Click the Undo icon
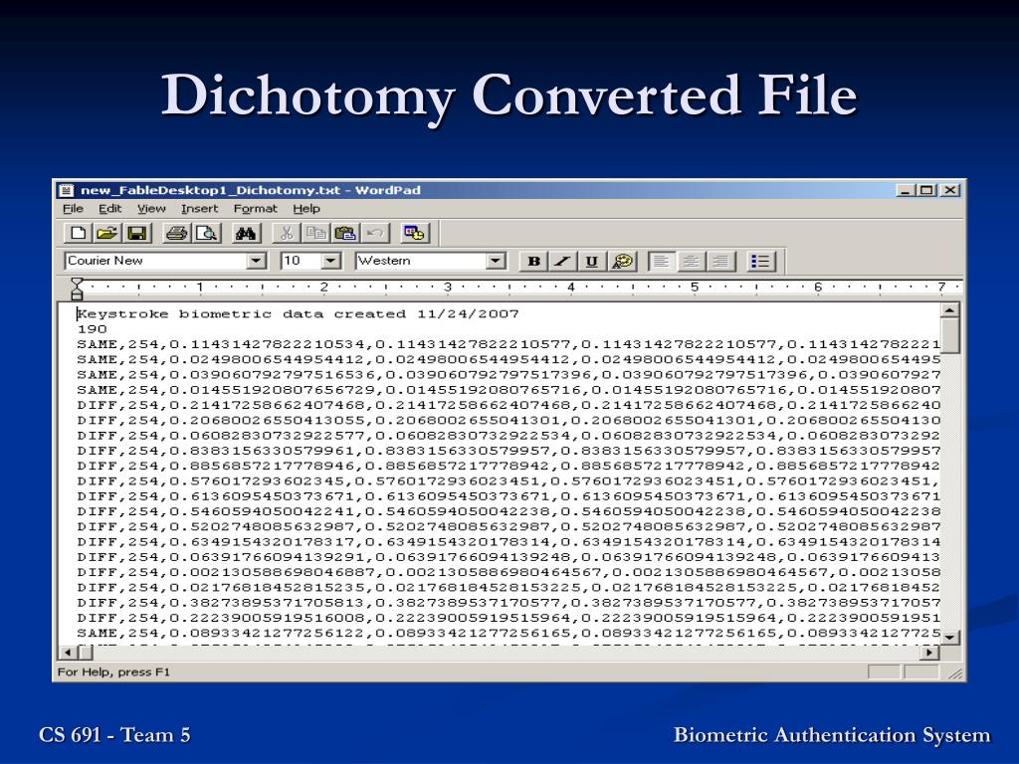Viewport: 1019px width, 764px height. (x=375, y=233)
